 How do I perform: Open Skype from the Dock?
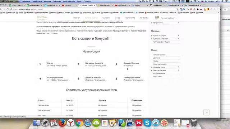[147, 123]
